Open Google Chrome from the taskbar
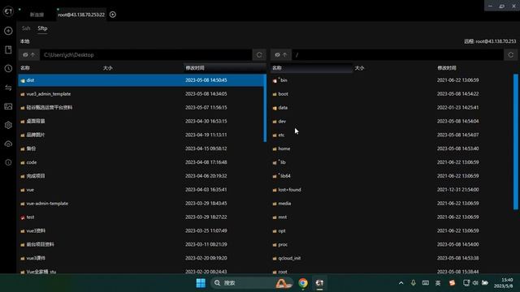 click(303, 283)
